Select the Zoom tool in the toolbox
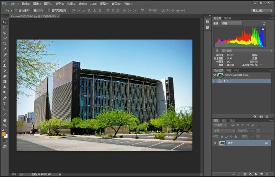This screenshot has height=177, width=275. [5, 125]
